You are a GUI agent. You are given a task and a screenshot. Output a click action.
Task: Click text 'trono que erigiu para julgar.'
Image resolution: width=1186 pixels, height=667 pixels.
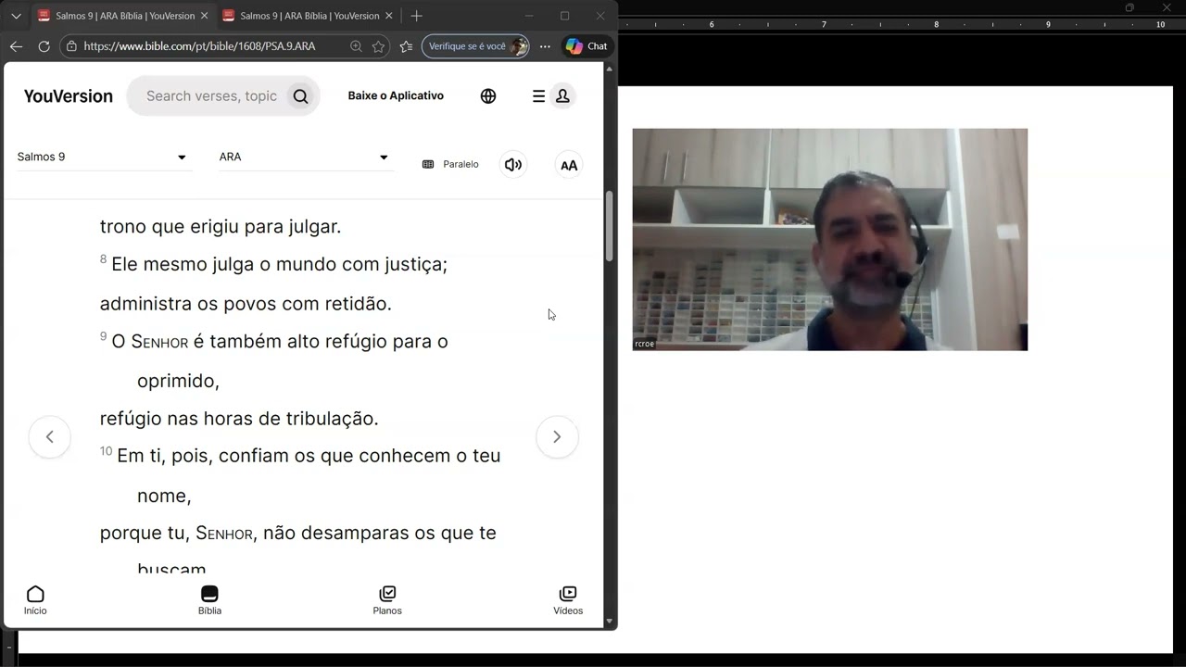click(221, 227)
